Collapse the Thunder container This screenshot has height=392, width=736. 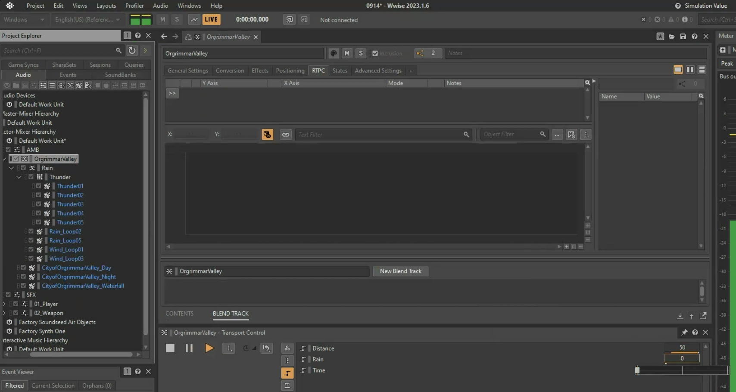19,177
